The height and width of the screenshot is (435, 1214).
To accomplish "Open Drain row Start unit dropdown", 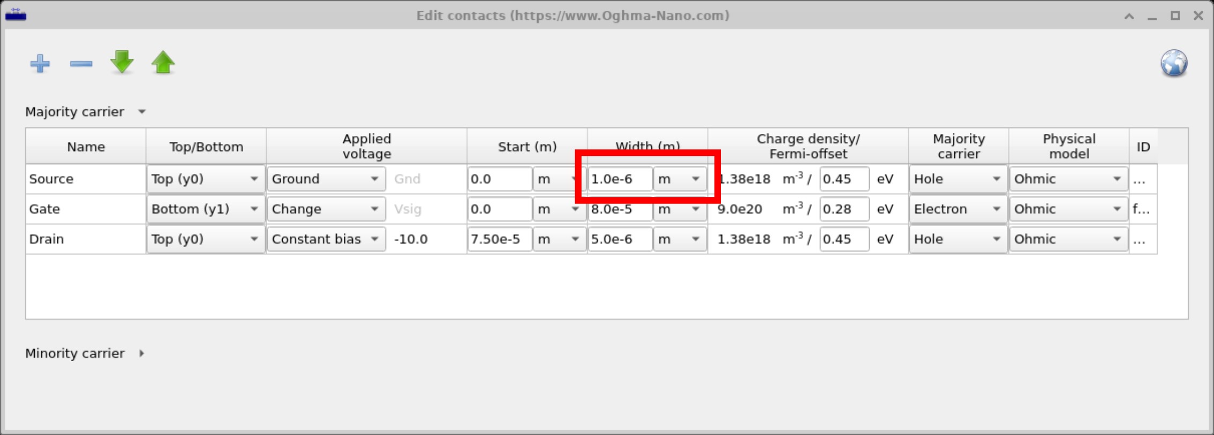I will (x=559, y=239).
